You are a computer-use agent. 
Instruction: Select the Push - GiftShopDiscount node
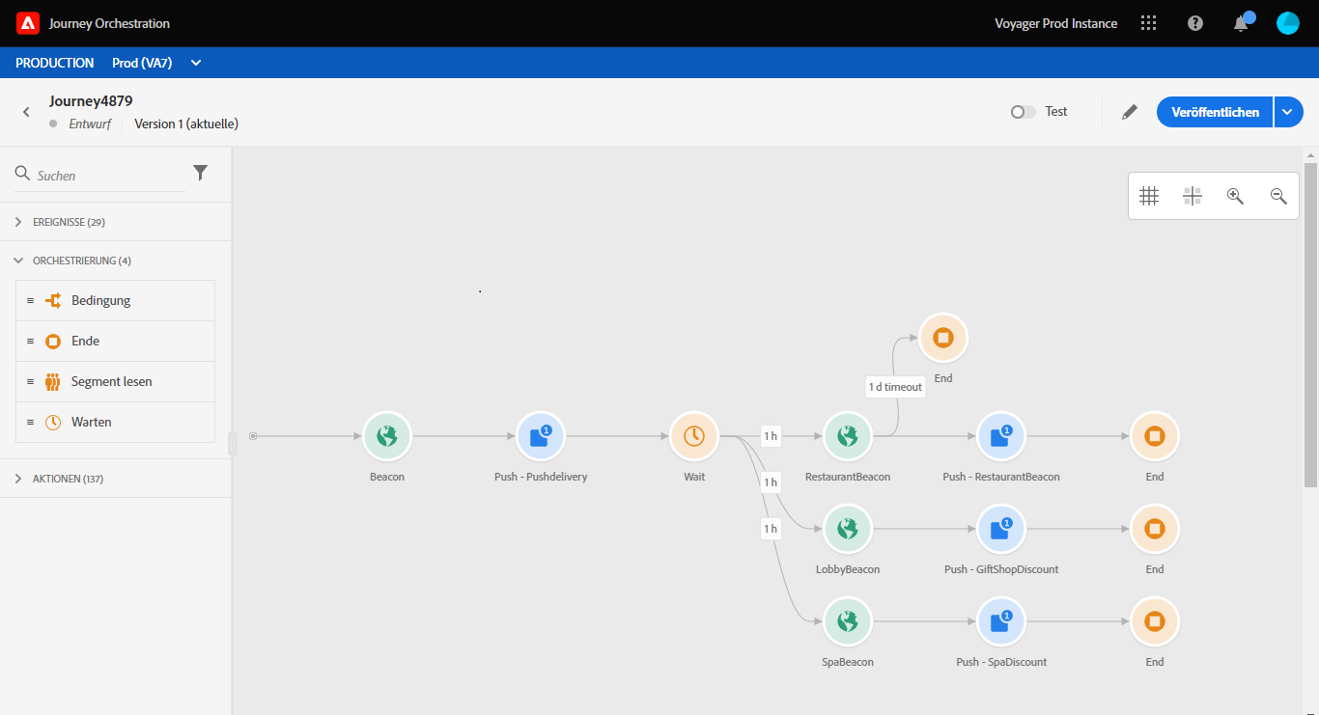tap(1001, 529)
